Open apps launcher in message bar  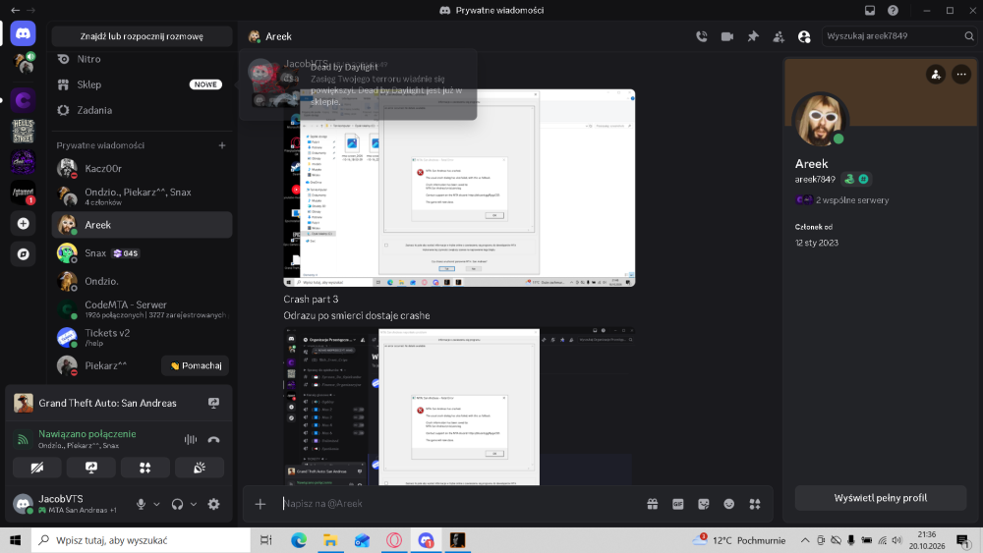[755, 504]
